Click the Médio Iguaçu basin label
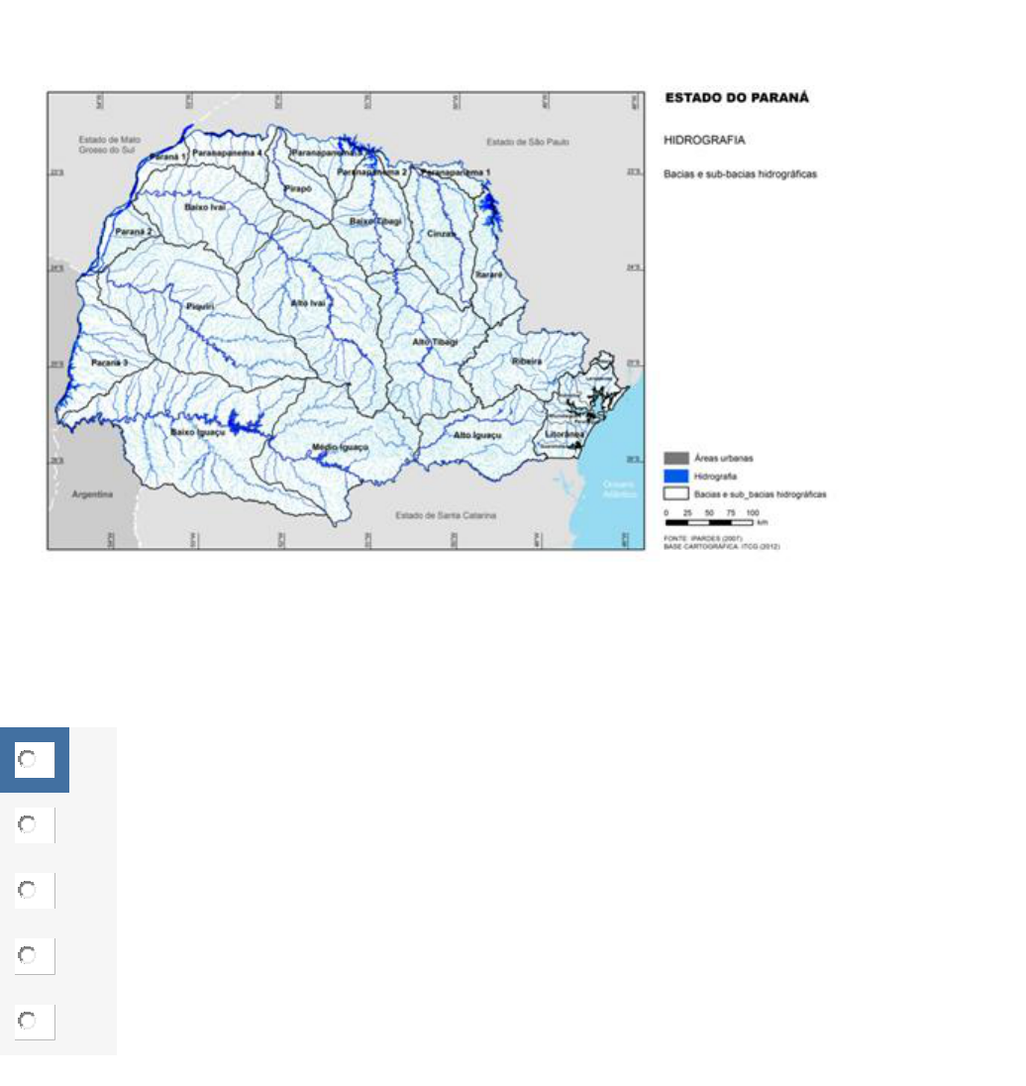Viewport: 1026px width, 1086px height. (340, 448)
